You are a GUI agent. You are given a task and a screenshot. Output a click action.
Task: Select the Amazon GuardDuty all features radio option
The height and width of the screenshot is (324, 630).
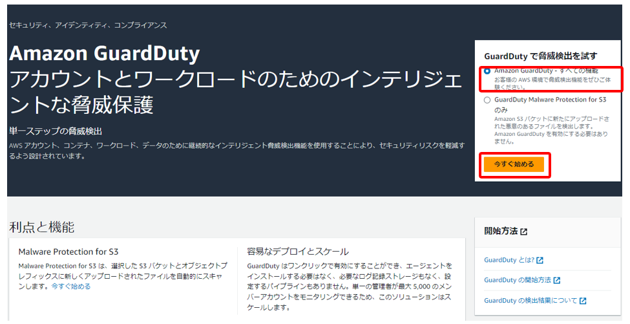coord(487,71)
